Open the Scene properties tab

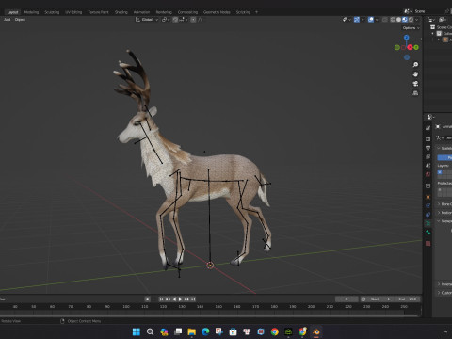(428, 166)
